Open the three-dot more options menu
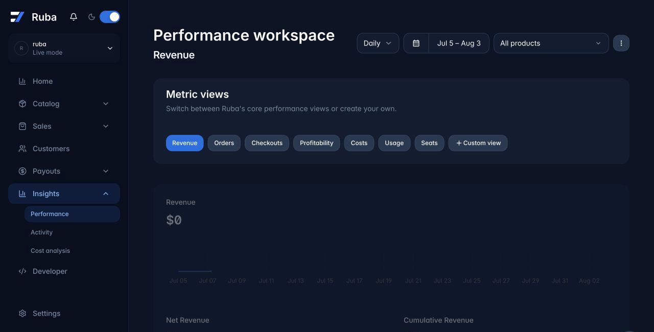 tap(621, 43)
